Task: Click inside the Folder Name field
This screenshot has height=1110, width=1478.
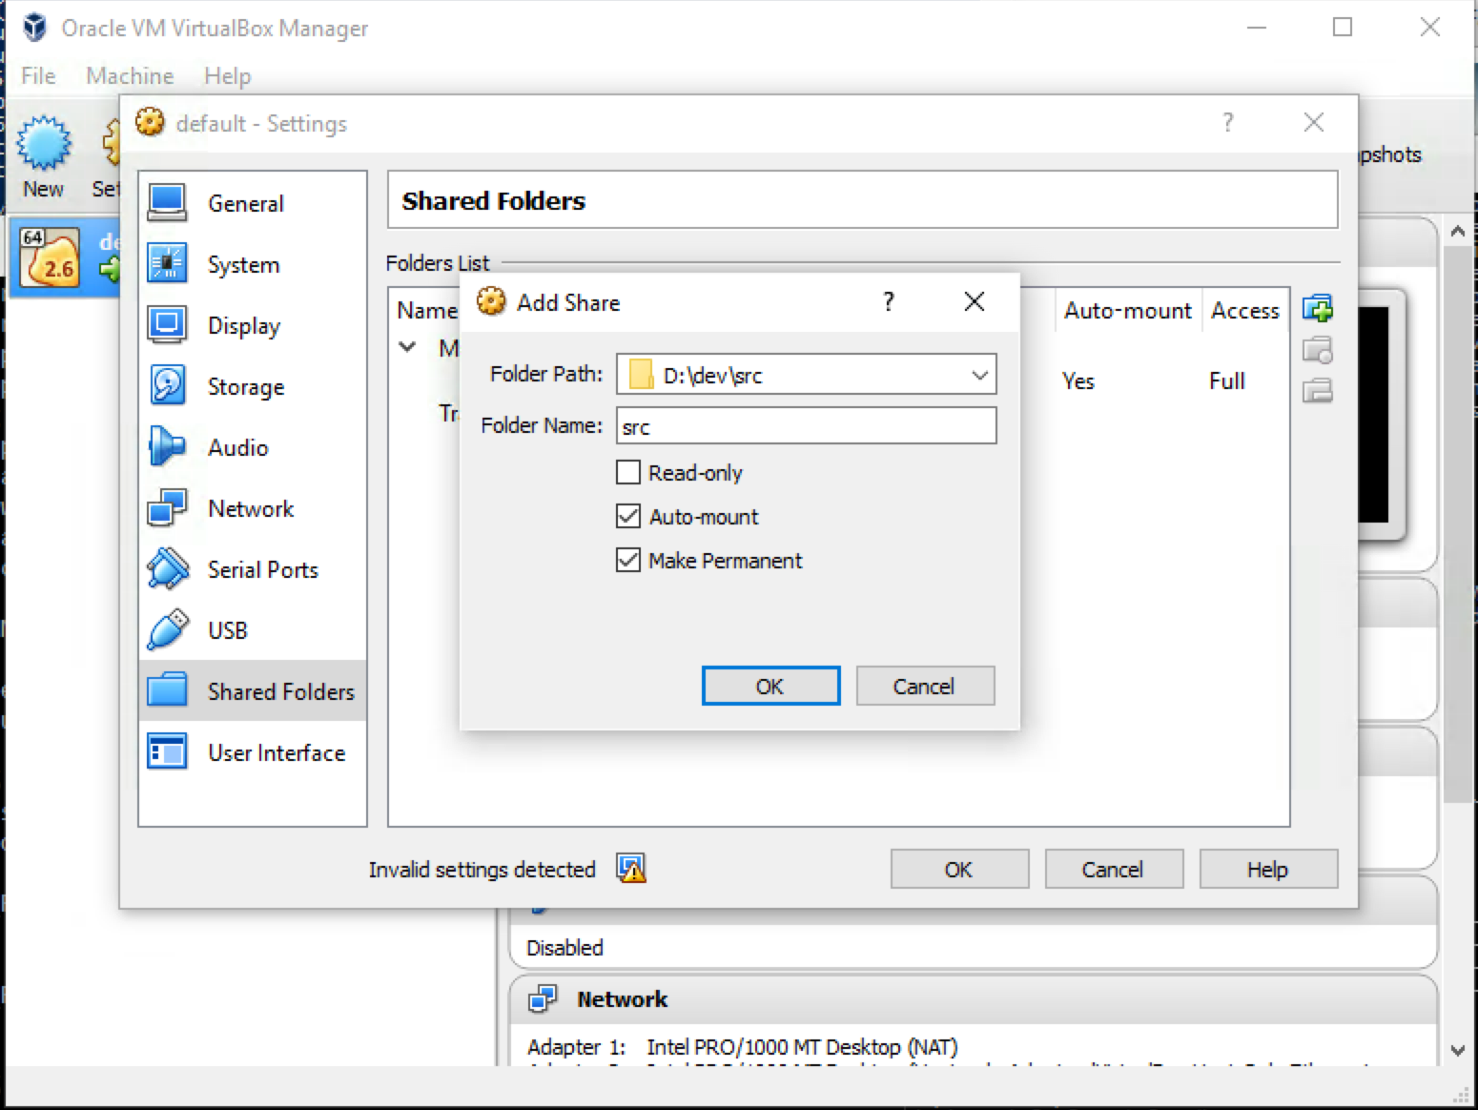Action: coord(806,425)
